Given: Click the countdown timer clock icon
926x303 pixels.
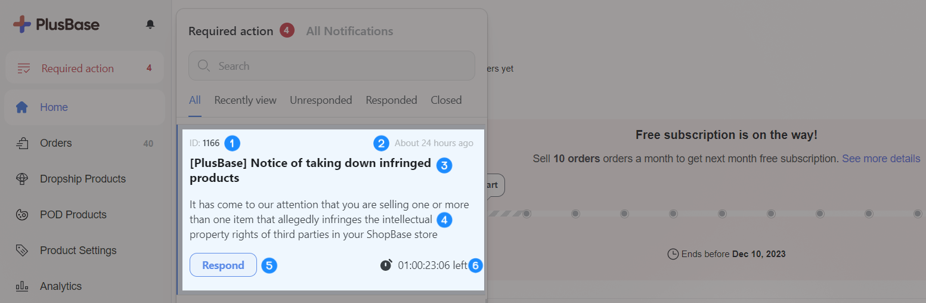Looking at the screenshot, I should (386, 265).
